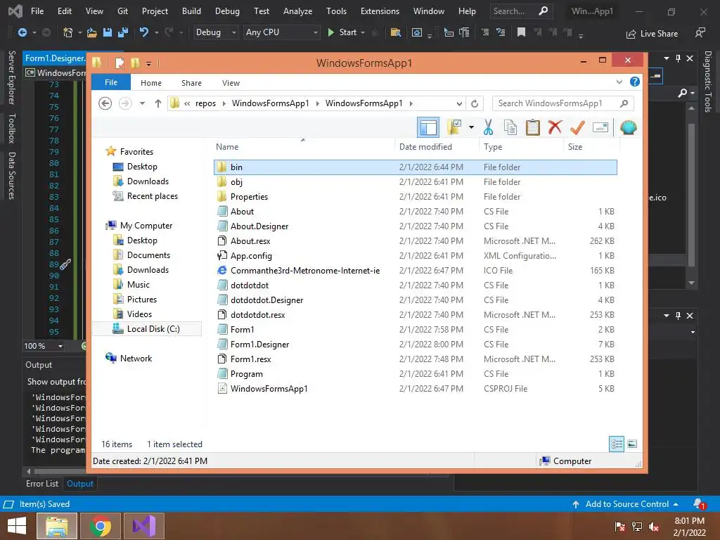Open the Explorer address bar history dropdown
The height and width of the screenshot is (540, 720).
(459, 104)
